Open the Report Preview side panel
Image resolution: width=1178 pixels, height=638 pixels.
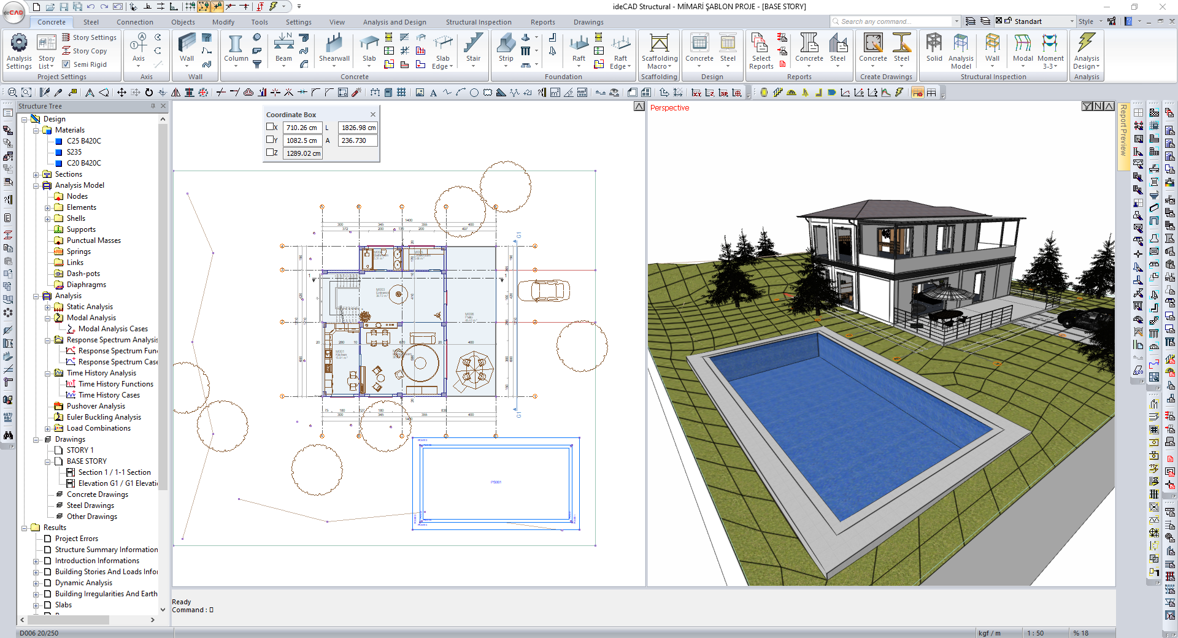(x=1123, y=130)
